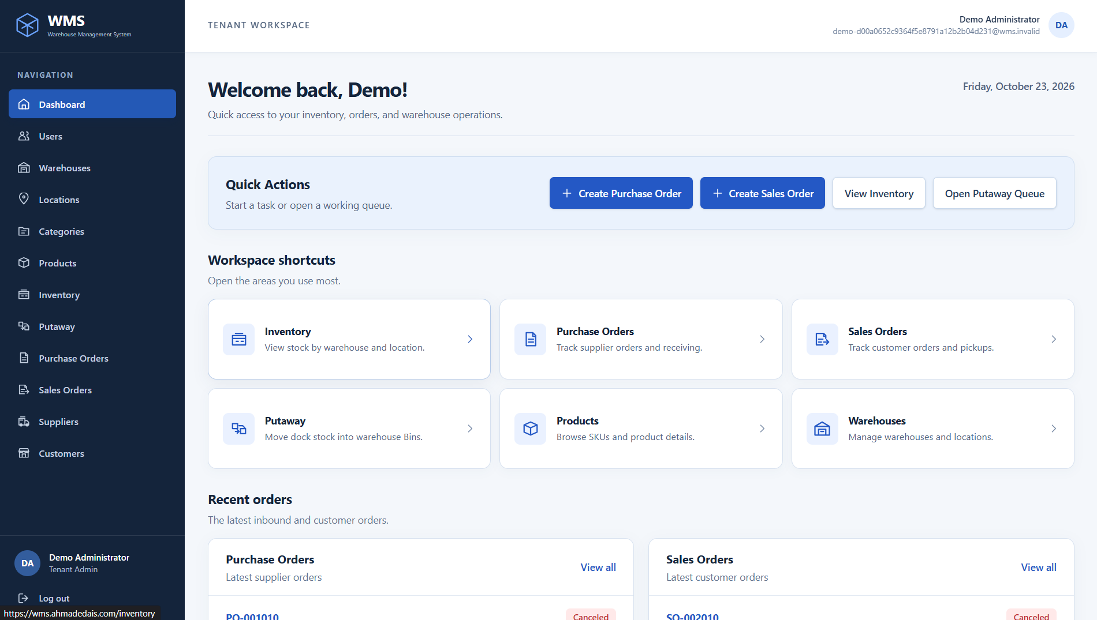Click the Putaway icon in sidebar

(24, 326)
